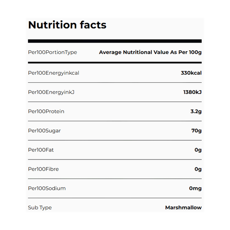The width and height of the screenshot is (230, 230).
Task: Select the Per100Protein row label
Action: [46, 112]
